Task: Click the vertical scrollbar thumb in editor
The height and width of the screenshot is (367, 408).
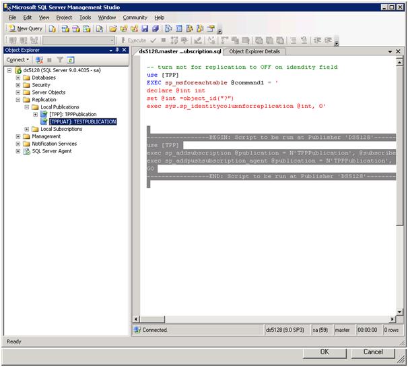Action: point(399,146)
